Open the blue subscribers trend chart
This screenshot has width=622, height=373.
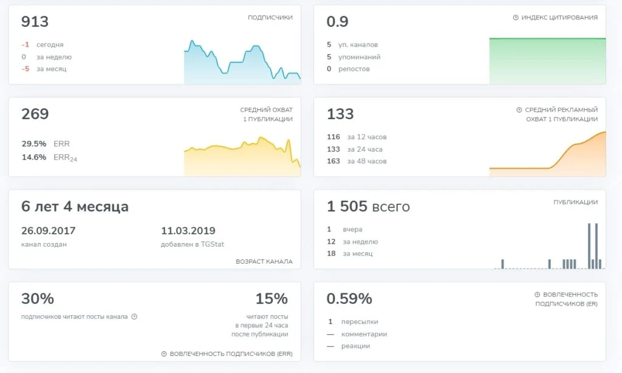(242, 61)
